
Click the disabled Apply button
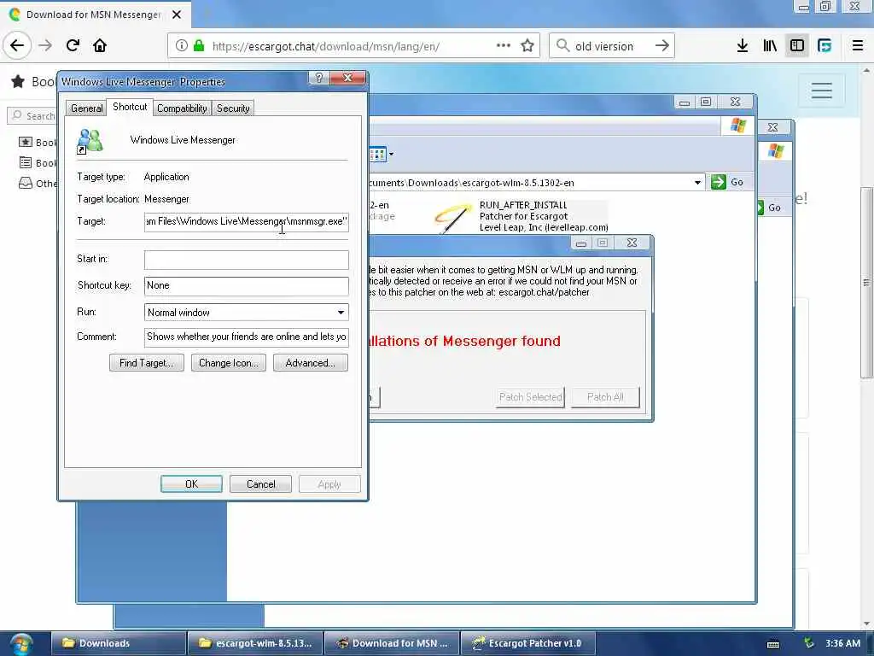pyautogui.click(x=329, y=484)
